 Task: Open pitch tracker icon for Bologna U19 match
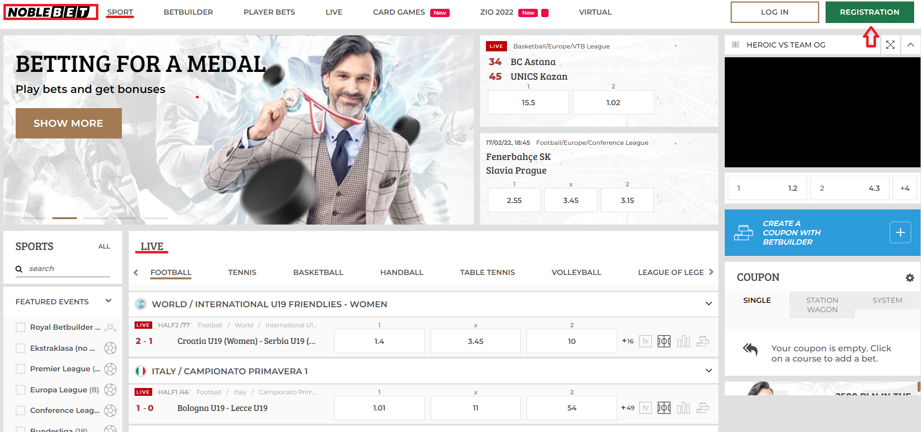point(664,408)
